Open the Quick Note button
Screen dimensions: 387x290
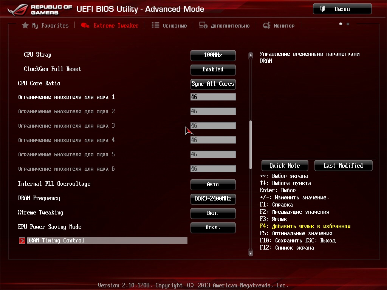tap(285, 165)
